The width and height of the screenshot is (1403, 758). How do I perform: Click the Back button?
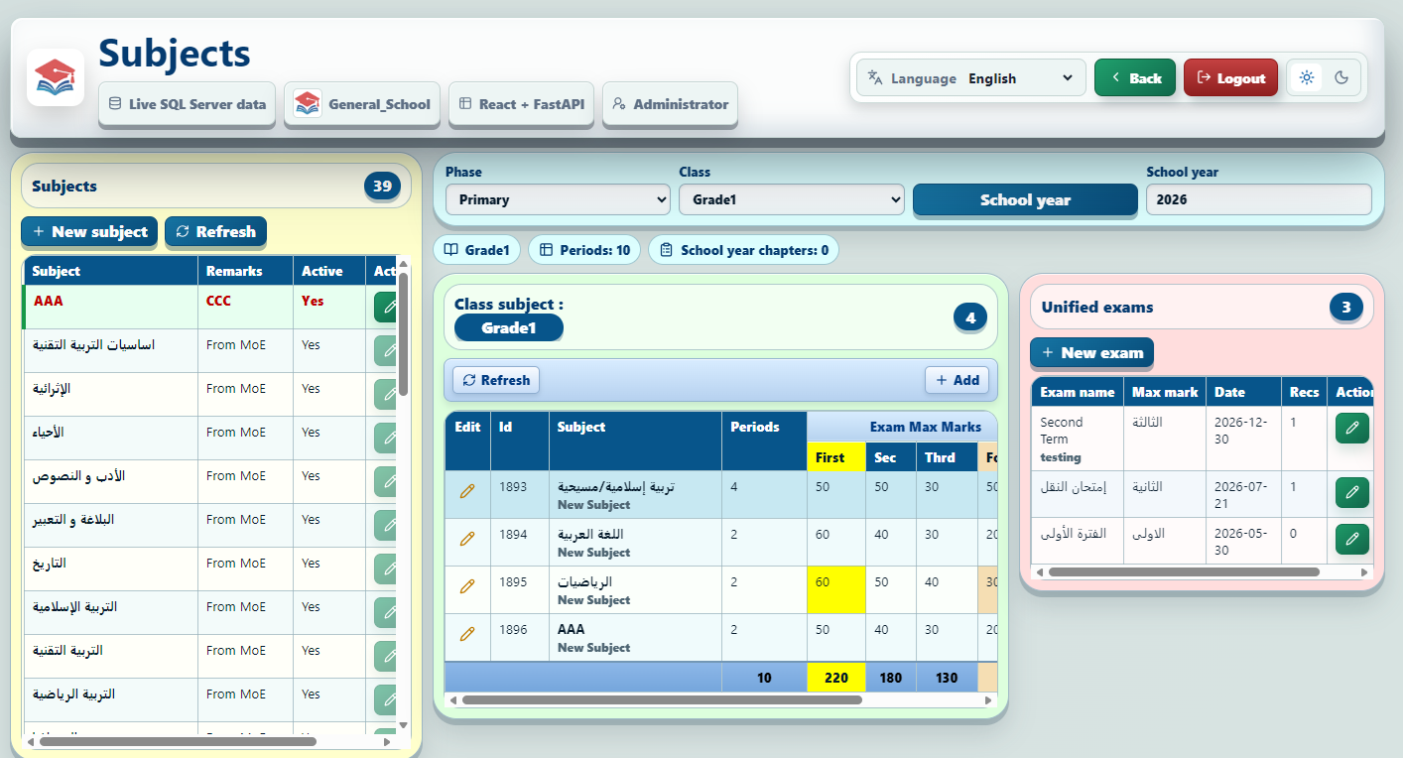tap(1135, 78)
